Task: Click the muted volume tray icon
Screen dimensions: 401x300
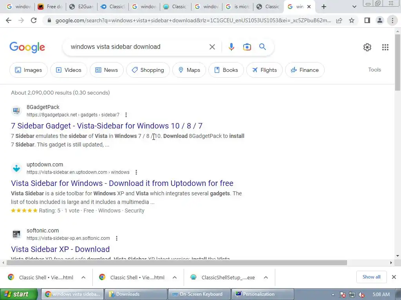Action: (x=361, y=295)
